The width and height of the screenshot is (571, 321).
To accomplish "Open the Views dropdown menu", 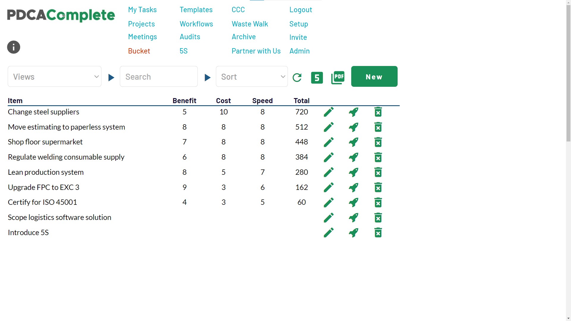I will pos(54,76).
